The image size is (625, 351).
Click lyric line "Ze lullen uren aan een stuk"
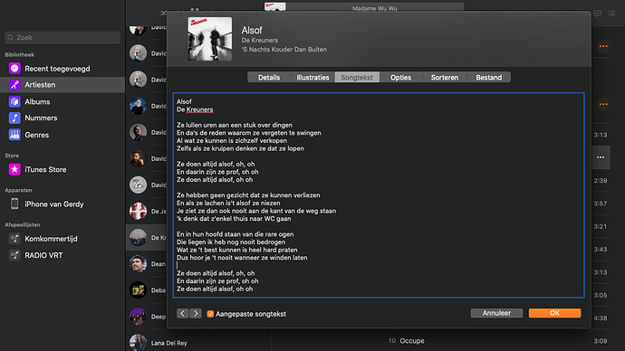(235, 125)
